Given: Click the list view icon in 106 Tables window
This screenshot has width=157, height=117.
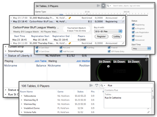Looking at the screenshot, I should [91, 85].
